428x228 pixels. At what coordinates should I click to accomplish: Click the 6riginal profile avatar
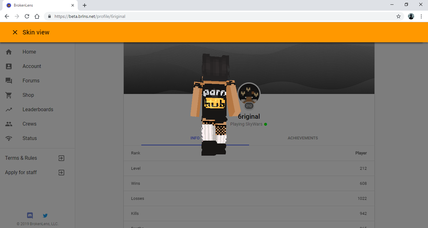point(249,94)
